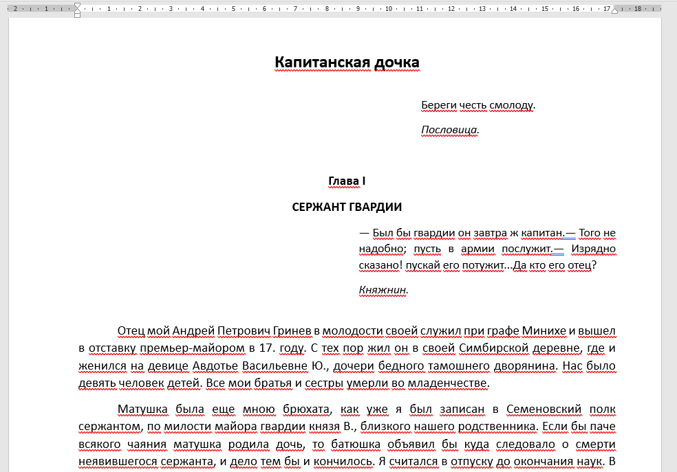Click the word 'Симбирской'

click(493, 348)
